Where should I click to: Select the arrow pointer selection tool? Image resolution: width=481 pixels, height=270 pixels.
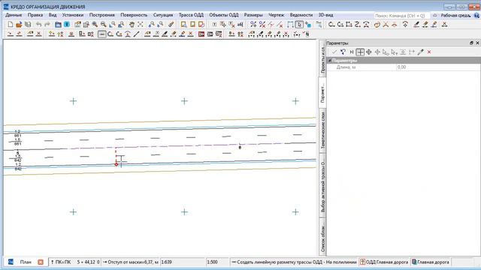(299, 25)
